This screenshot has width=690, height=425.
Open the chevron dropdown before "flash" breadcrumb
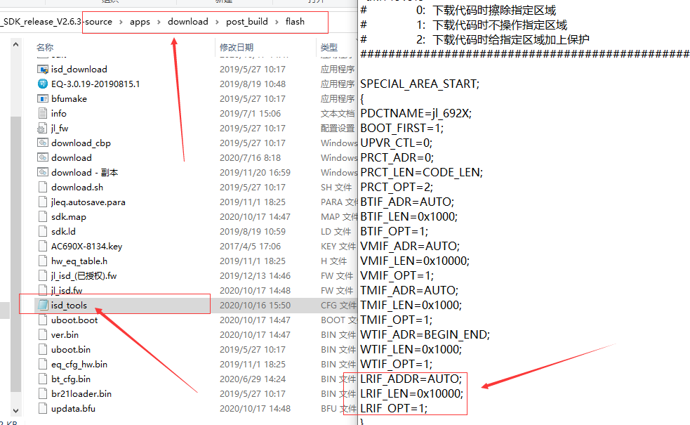click(277, 22)
